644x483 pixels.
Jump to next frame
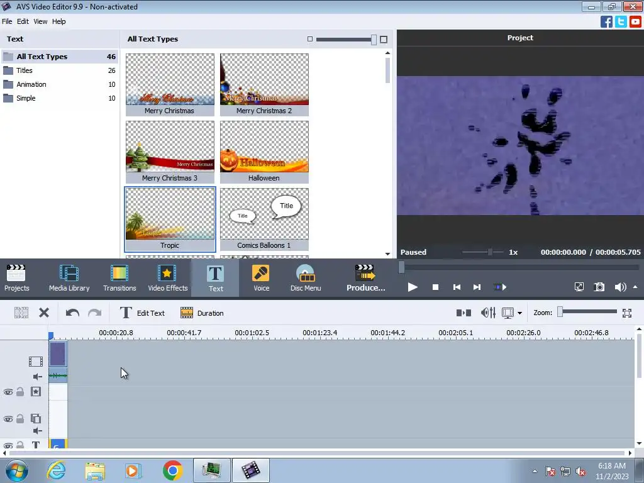click(477, 287)
